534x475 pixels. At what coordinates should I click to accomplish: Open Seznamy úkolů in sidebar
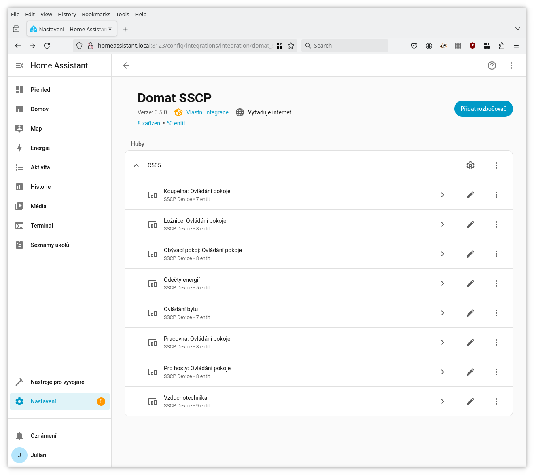(x=60, y=245)
